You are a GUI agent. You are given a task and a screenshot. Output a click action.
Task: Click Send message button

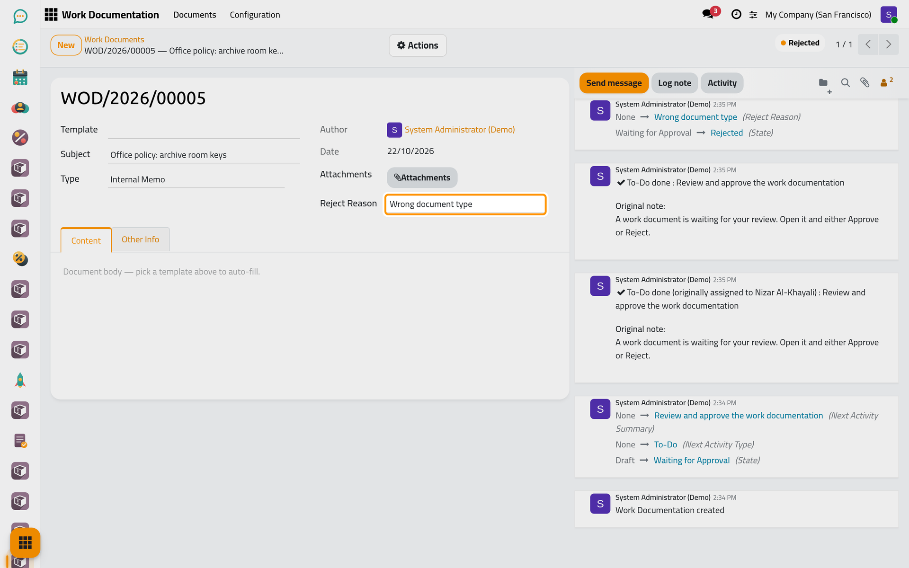(614, 83)
